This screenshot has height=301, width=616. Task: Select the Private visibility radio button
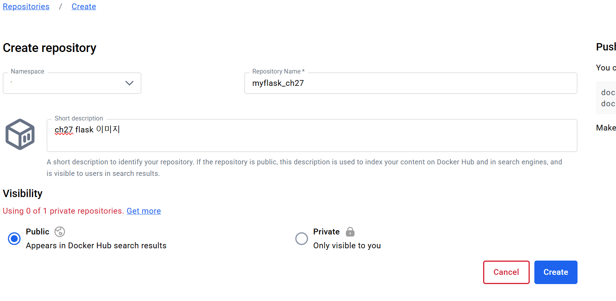pos(302,239)
